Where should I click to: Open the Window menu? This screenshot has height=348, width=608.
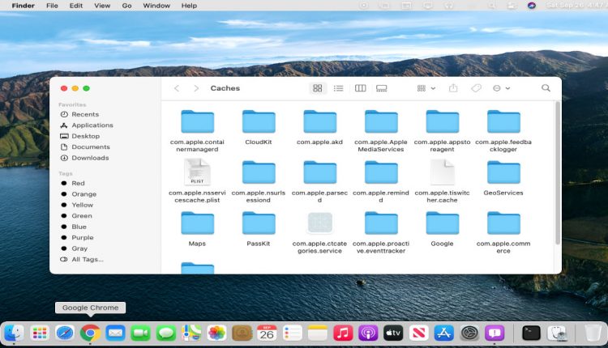(x=156, y=6)
